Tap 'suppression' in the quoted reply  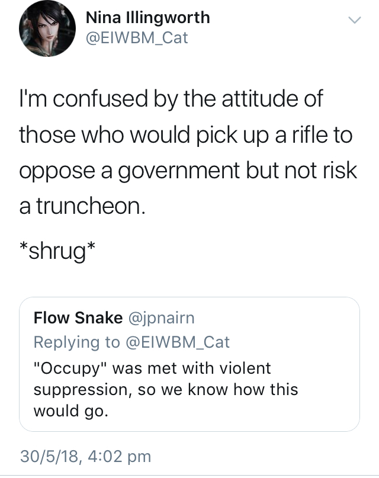[82, 390]
